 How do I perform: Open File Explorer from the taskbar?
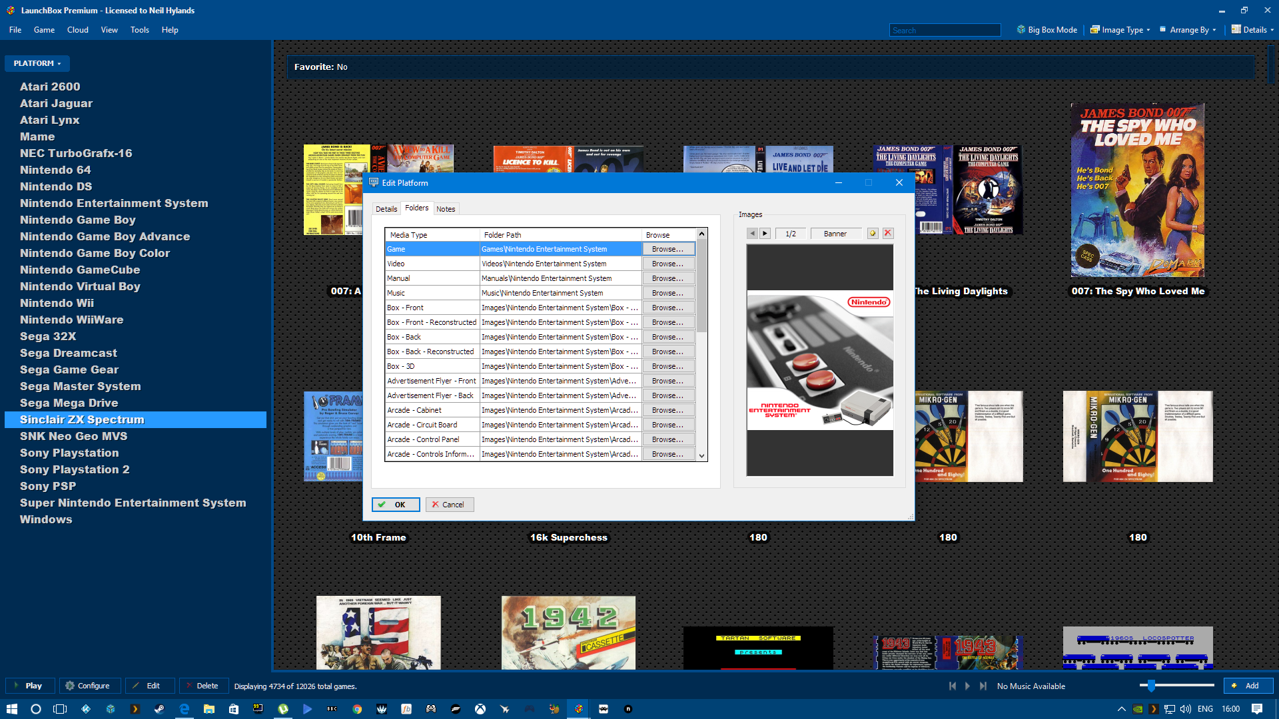(209, 709)
